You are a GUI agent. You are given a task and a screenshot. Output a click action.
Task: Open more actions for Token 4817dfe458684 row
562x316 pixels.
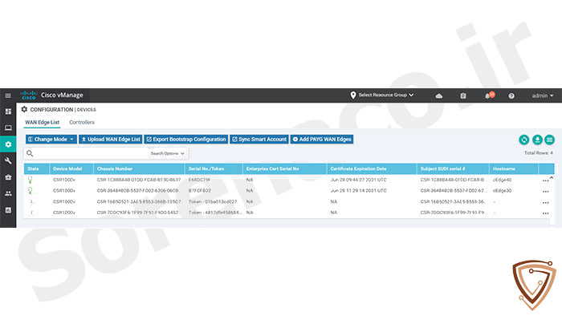545,213
